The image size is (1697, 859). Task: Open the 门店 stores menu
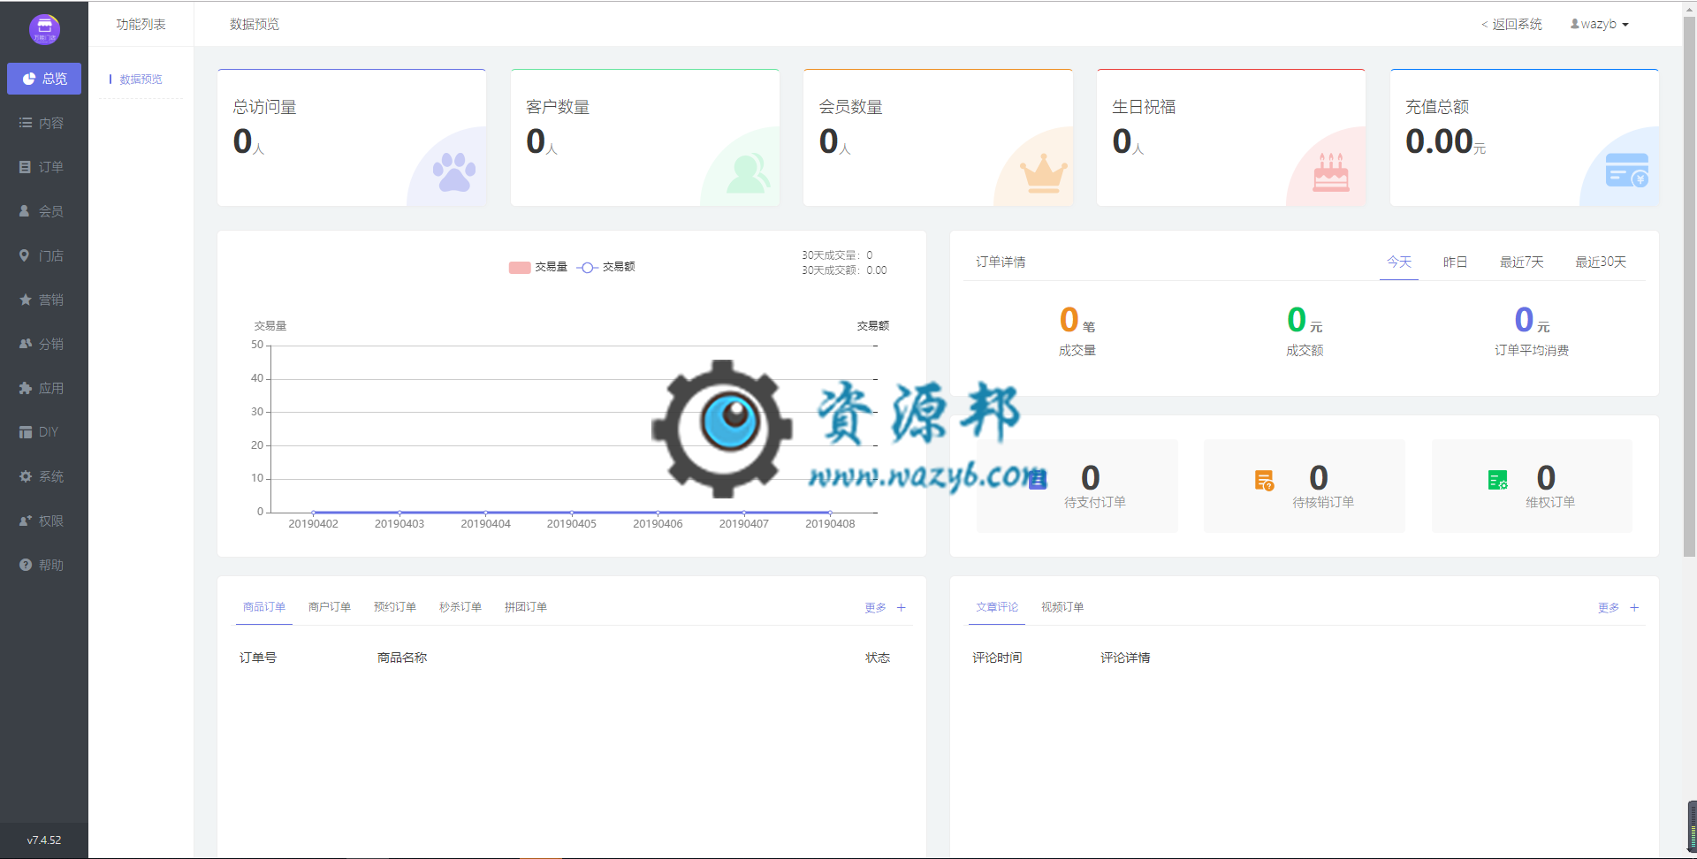tap(44, 255)
